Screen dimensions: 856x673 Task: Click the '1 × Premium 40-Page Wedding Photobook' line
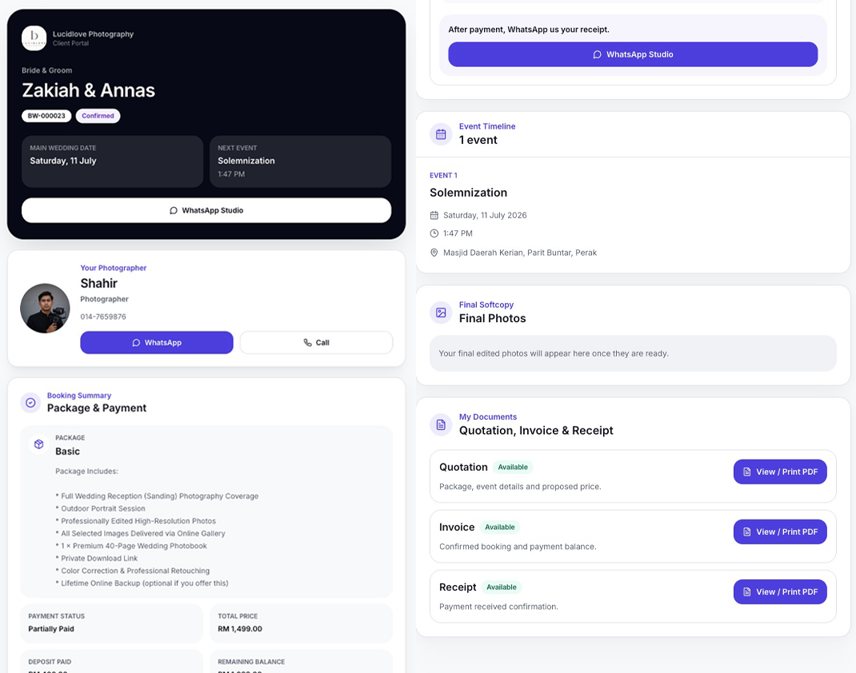click(131, 546)
